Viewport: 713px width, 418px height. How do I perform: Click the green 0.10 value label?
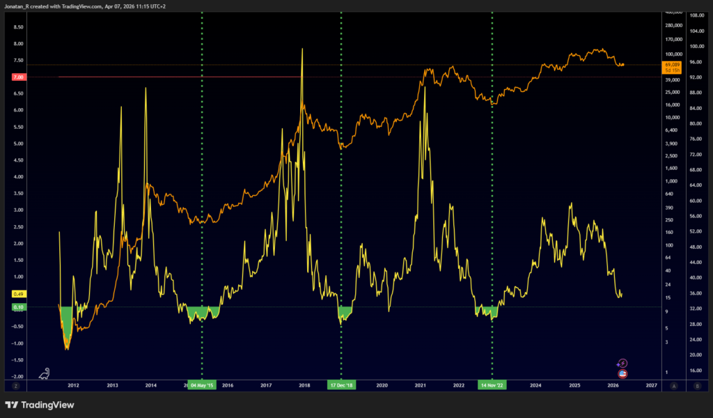[x=18, y=306]
